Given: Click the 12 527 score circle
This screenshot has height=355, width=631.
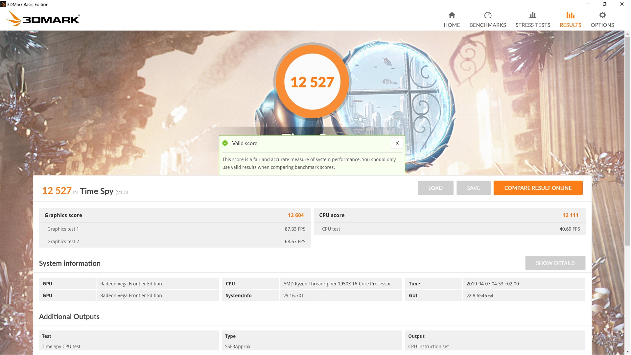Looking at the screenshot, I should coord(312,82).
